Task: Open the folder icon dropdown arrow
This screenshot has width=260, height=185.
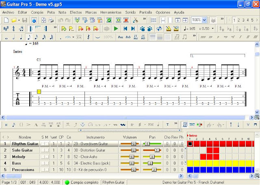Action: tap(19, 20)
